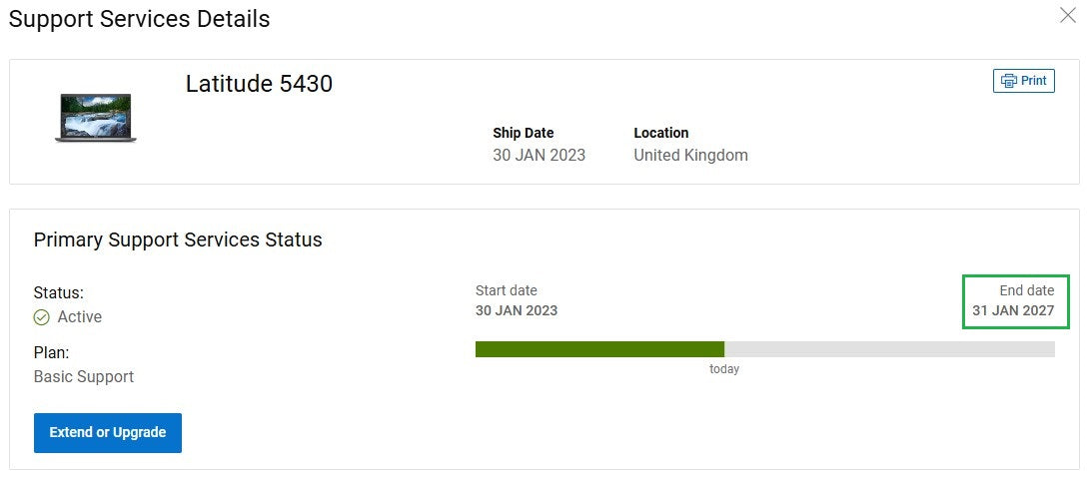Select the Latitude 5430 product title

coord(259,84)
